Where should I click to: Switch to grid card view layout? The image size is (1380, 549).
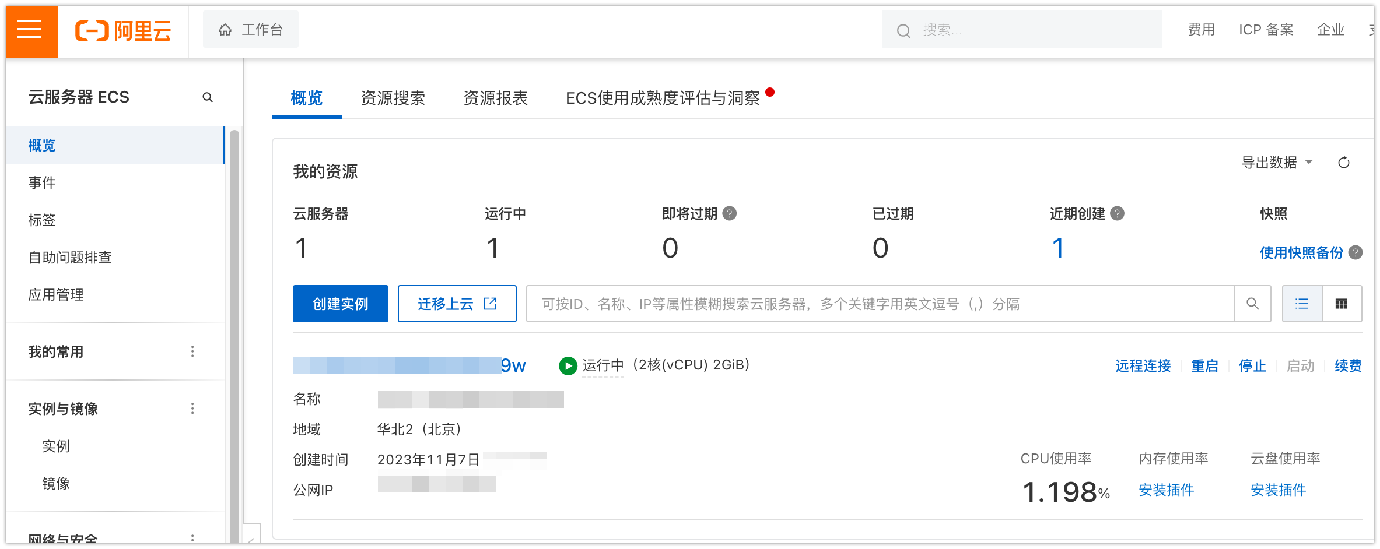coord(1342,304)
